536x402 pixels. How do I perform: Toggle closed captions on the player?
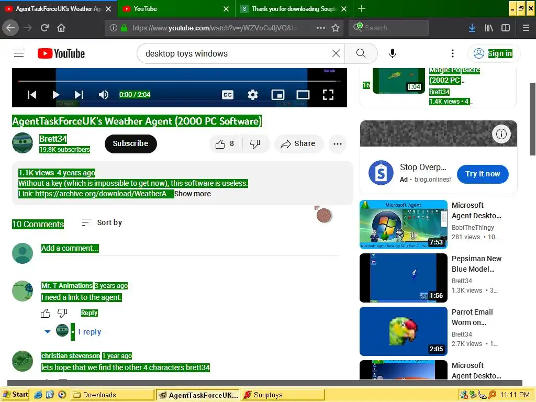coord(228,95)
